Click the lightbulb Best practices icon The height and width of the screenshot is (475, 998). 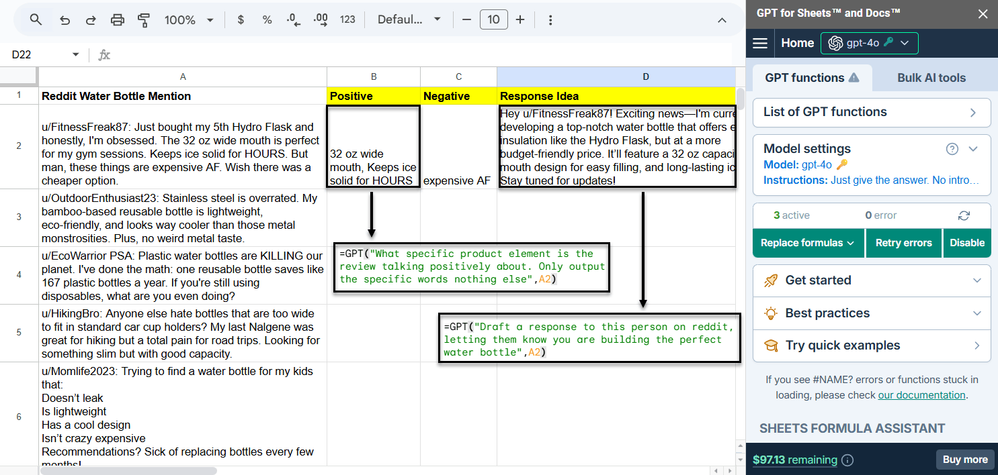(x=772, y=313)
